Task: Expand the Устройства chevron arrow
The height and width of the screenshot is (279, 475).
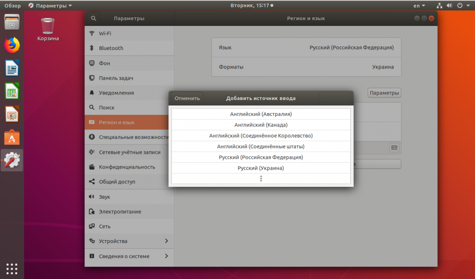Action: point(167,241)
